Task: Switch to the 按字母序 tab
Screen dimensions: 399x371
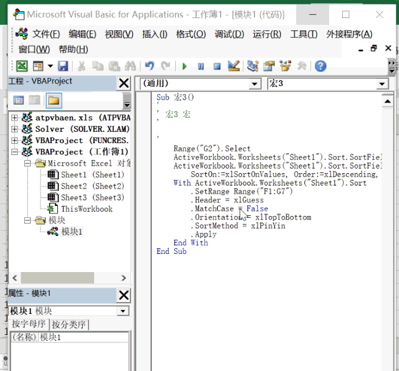Action: (29, 324)
